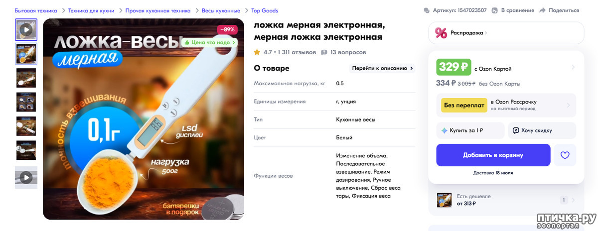
Task: Click the compare icon next to В сравнение
Action: point(495,10)
